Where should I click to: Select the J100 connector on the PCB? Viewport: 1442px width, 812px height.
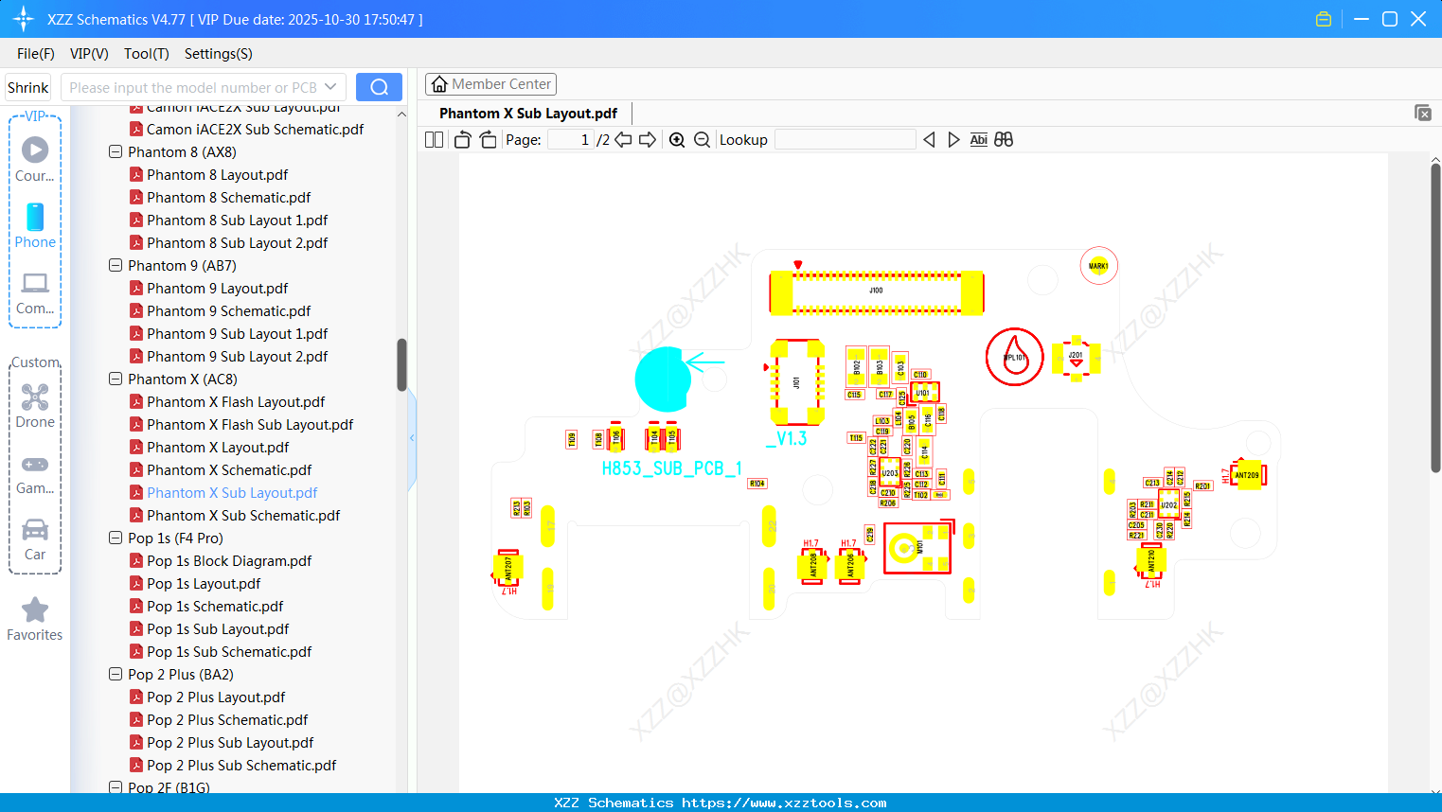click(877, 291)
